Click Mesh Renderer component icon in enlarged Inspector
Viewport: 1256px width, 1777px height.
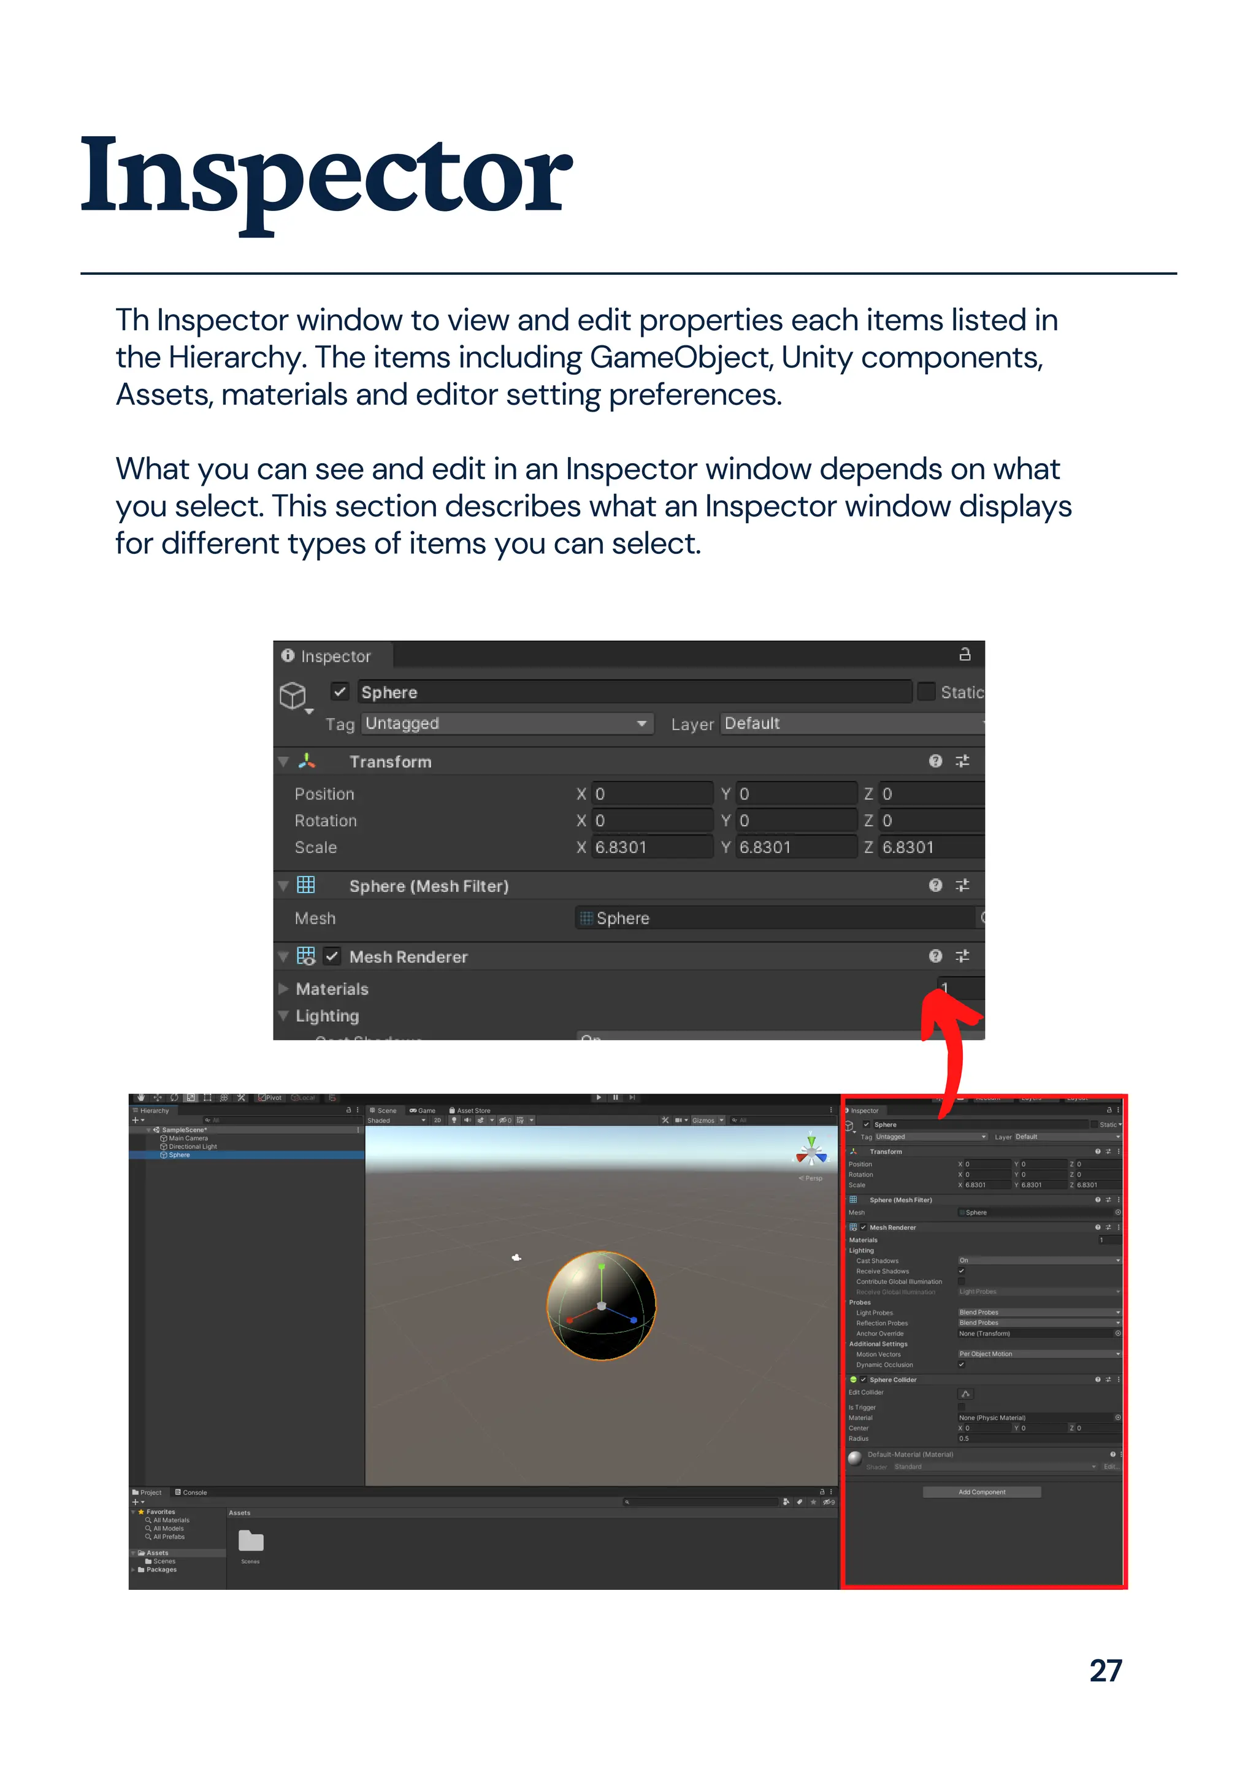click(307, 956)
